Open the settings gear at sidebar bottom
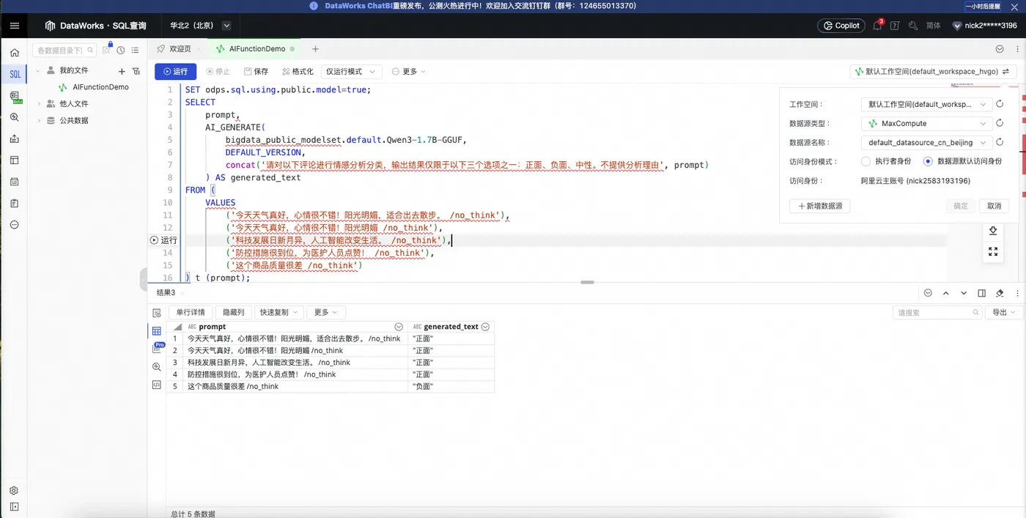The width and height of the screenshot is (1026, 518). point(15,491)
